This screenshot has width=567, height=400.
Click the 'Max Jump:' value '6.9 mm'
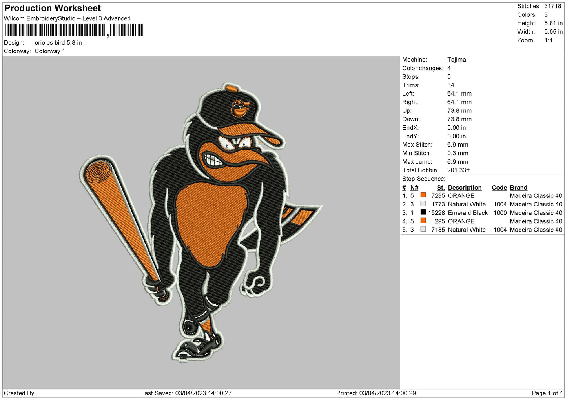[458, 162]
